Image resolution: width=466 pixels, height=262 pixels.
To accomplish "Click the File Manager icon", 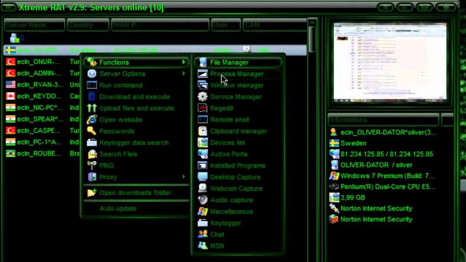I will tap(203, 62).
